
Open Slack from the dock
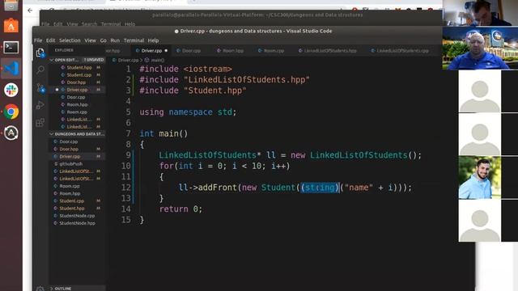pos(11,90)
